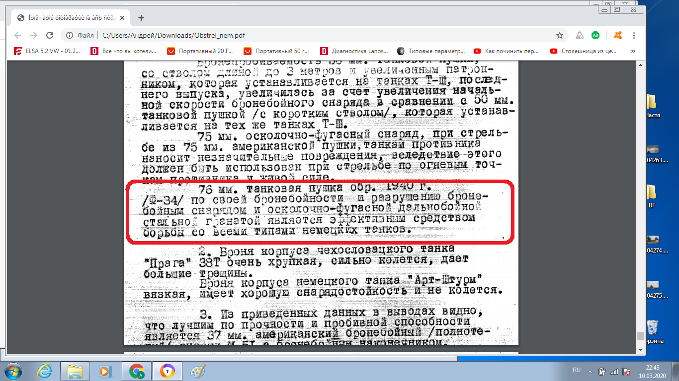Click the page's vertical scrollbar thumb
Screen dimensions: 679x381
(640, 336)
